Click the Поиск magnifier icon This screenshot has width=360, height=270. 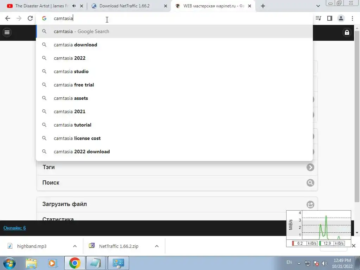(x=310, y=183)
